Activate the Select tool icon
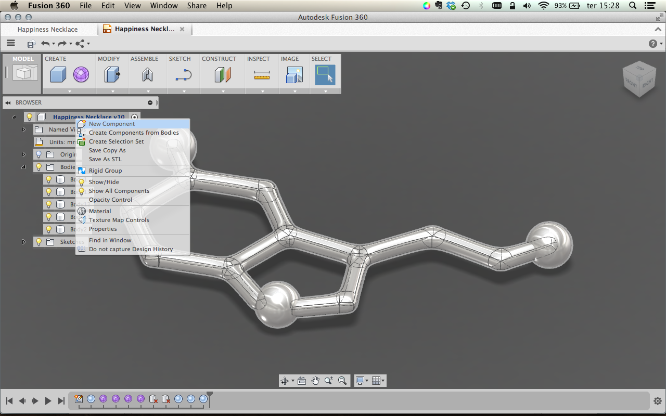This screenshot has height=416, width=666. click(x=325, y=75)
